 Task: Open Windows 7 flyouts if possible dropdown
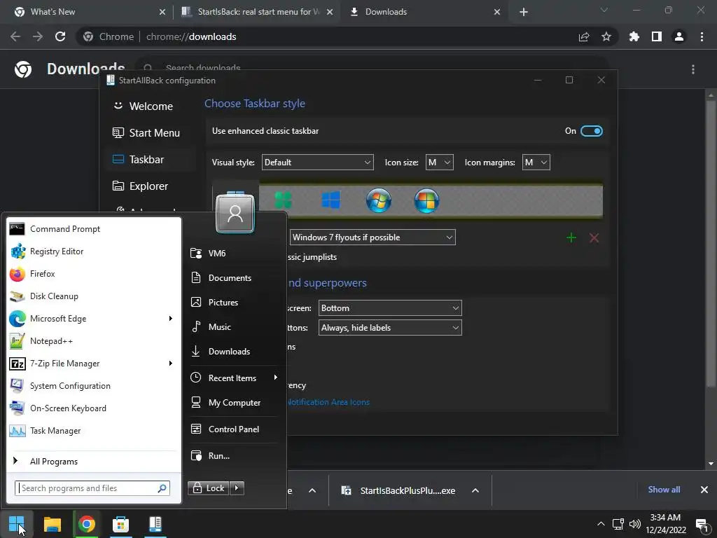[x=373, y=237]
